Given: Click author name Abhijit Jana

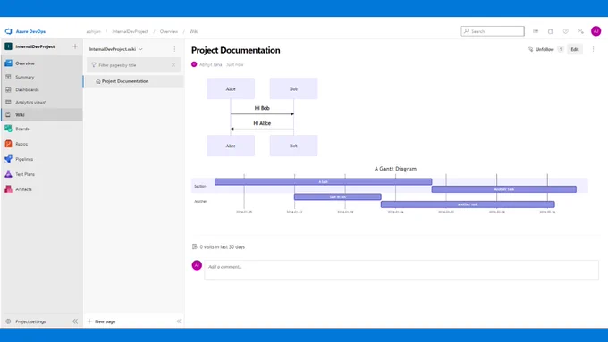Looking at the screenshot, I should click(x=210, y=64).
